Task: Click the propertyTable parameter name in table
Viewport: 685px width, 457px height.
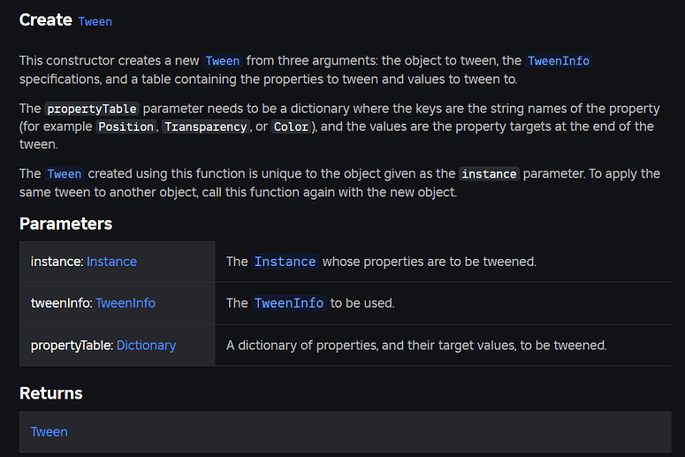Action: click(72, 346)
